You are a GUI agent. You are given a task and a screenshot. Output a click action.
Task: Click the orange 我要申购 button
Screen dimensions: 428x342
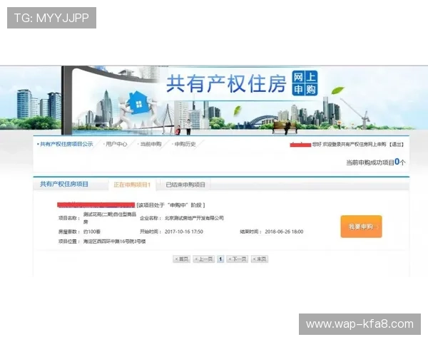coord(361,227)
